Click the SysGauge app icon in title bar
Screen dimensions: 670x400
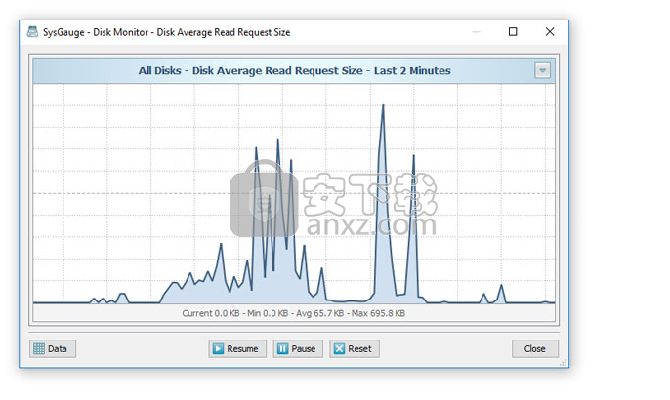32,32
